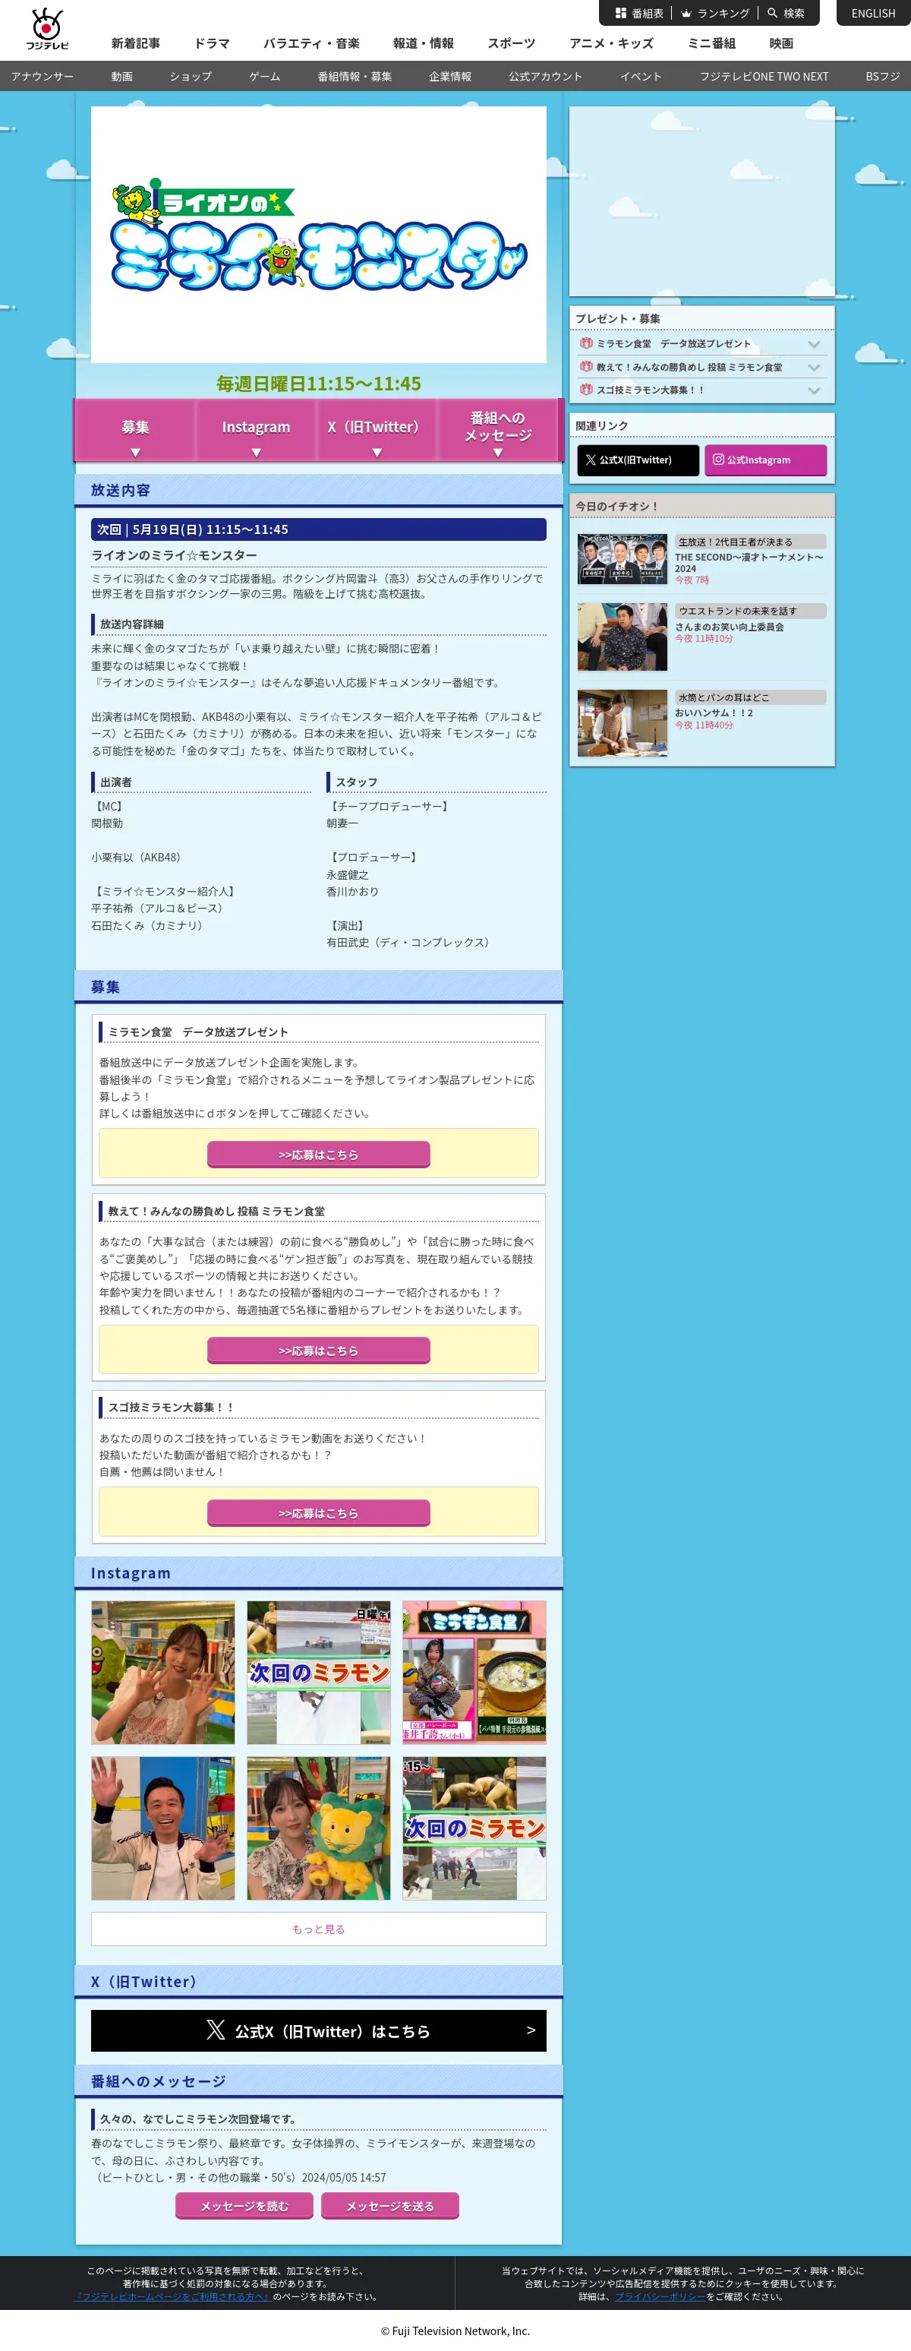The height and width of the screenshot is (2351, 911).
Task: Click gift icon beside 教えて！みんなの勝負めし
Action: [x=586, y=367]
